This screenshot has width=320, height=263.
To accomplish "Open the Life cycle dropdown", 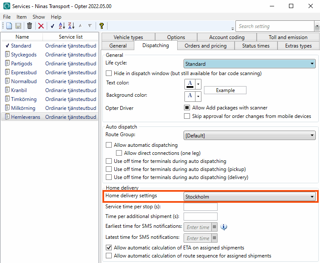I will coord(249,64).
